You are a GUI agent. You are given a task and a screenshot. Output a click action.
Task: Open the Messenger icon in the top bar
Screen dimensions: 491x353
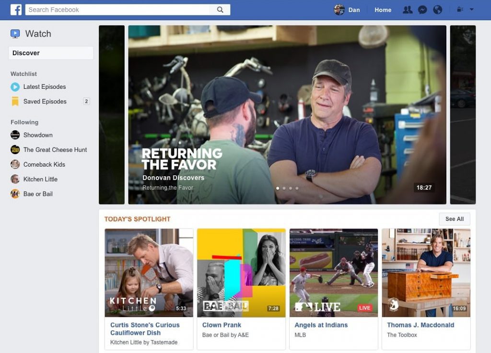tap(422, 10)
